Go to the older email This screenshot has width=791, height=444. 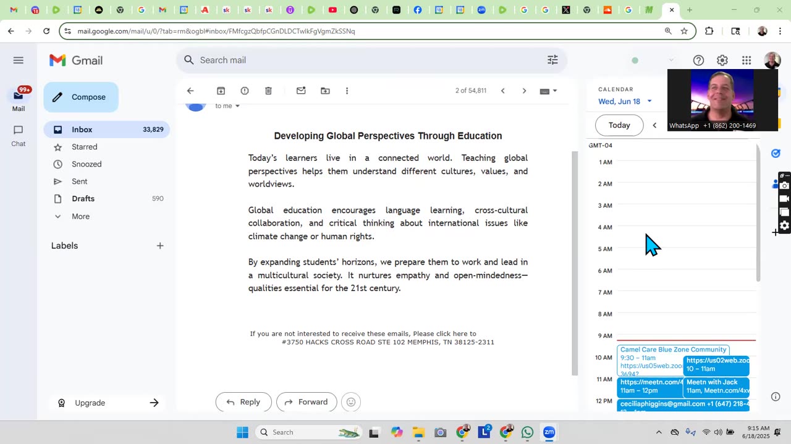coord(524,91)
